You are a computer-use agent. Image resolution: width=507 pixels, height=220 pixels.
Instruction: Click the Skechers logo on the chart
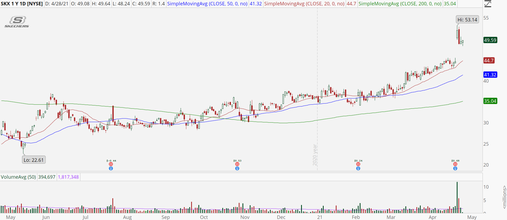(x=17, y=22)
